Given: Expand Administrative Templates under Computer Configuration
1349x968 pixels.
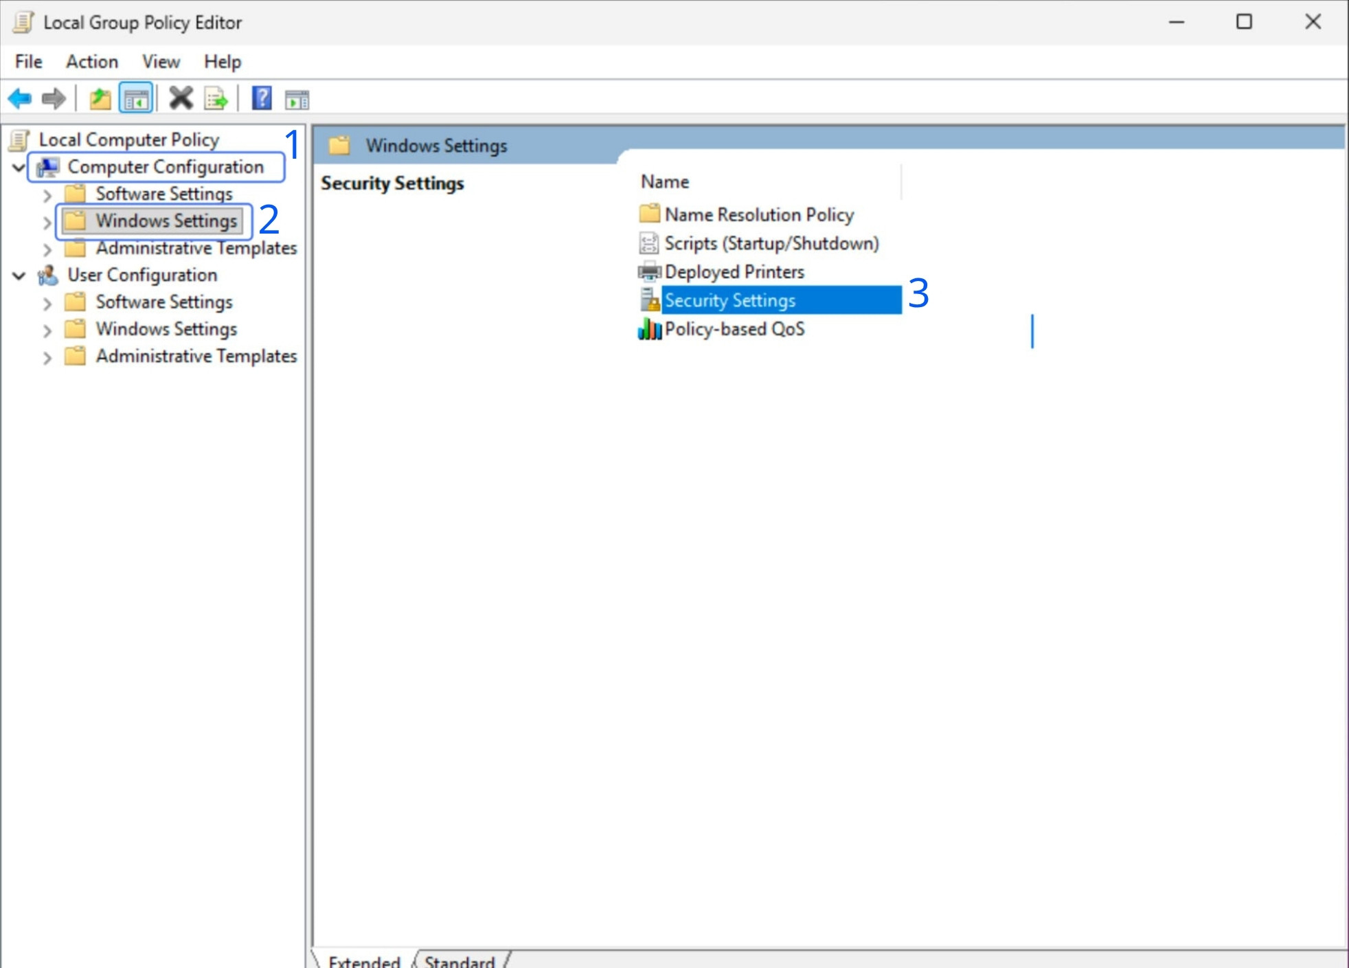Looking at the screenshot, I should (x=47, y=249).
